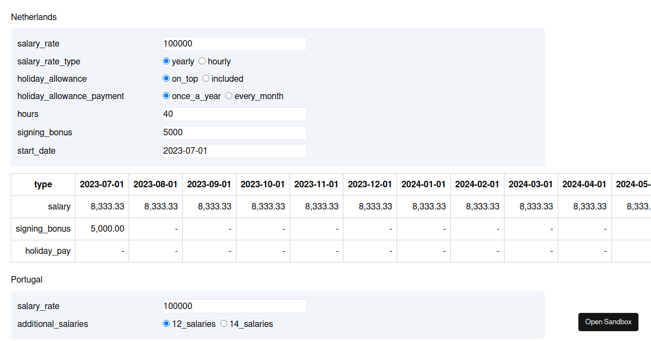This screenshot has width=651, height=341.
Task: Select once_a_year payment option
Action: (166, 96)
